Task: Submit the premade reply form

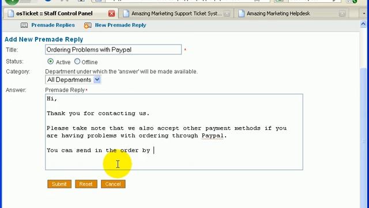Action: [59, 184]
